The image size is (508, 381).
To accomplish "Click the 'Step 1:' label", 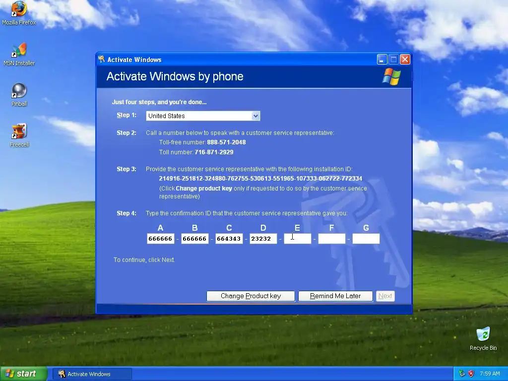I will pyautogui.click(x=127, y=115).
